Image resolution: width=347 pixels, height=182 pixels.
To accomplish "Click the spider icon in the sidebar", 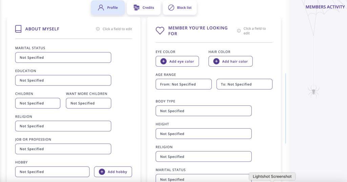I will pyautogui.click(x=313, y=91).
